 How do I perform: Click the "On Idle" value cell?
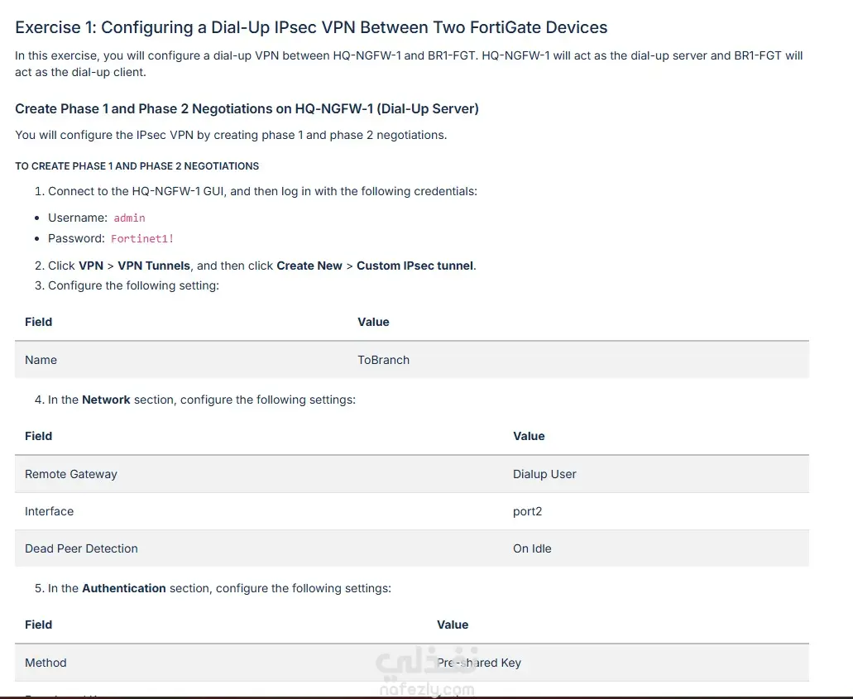[x=532, y=549]
